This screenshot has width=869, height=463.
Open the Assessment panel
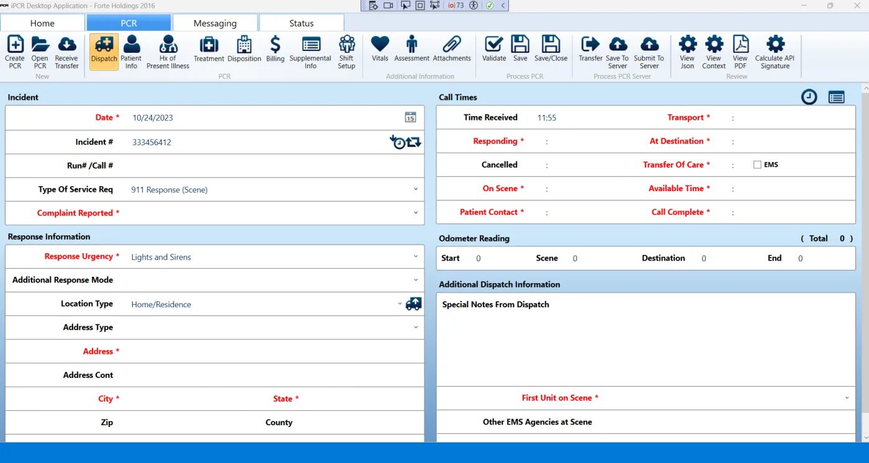412,49
